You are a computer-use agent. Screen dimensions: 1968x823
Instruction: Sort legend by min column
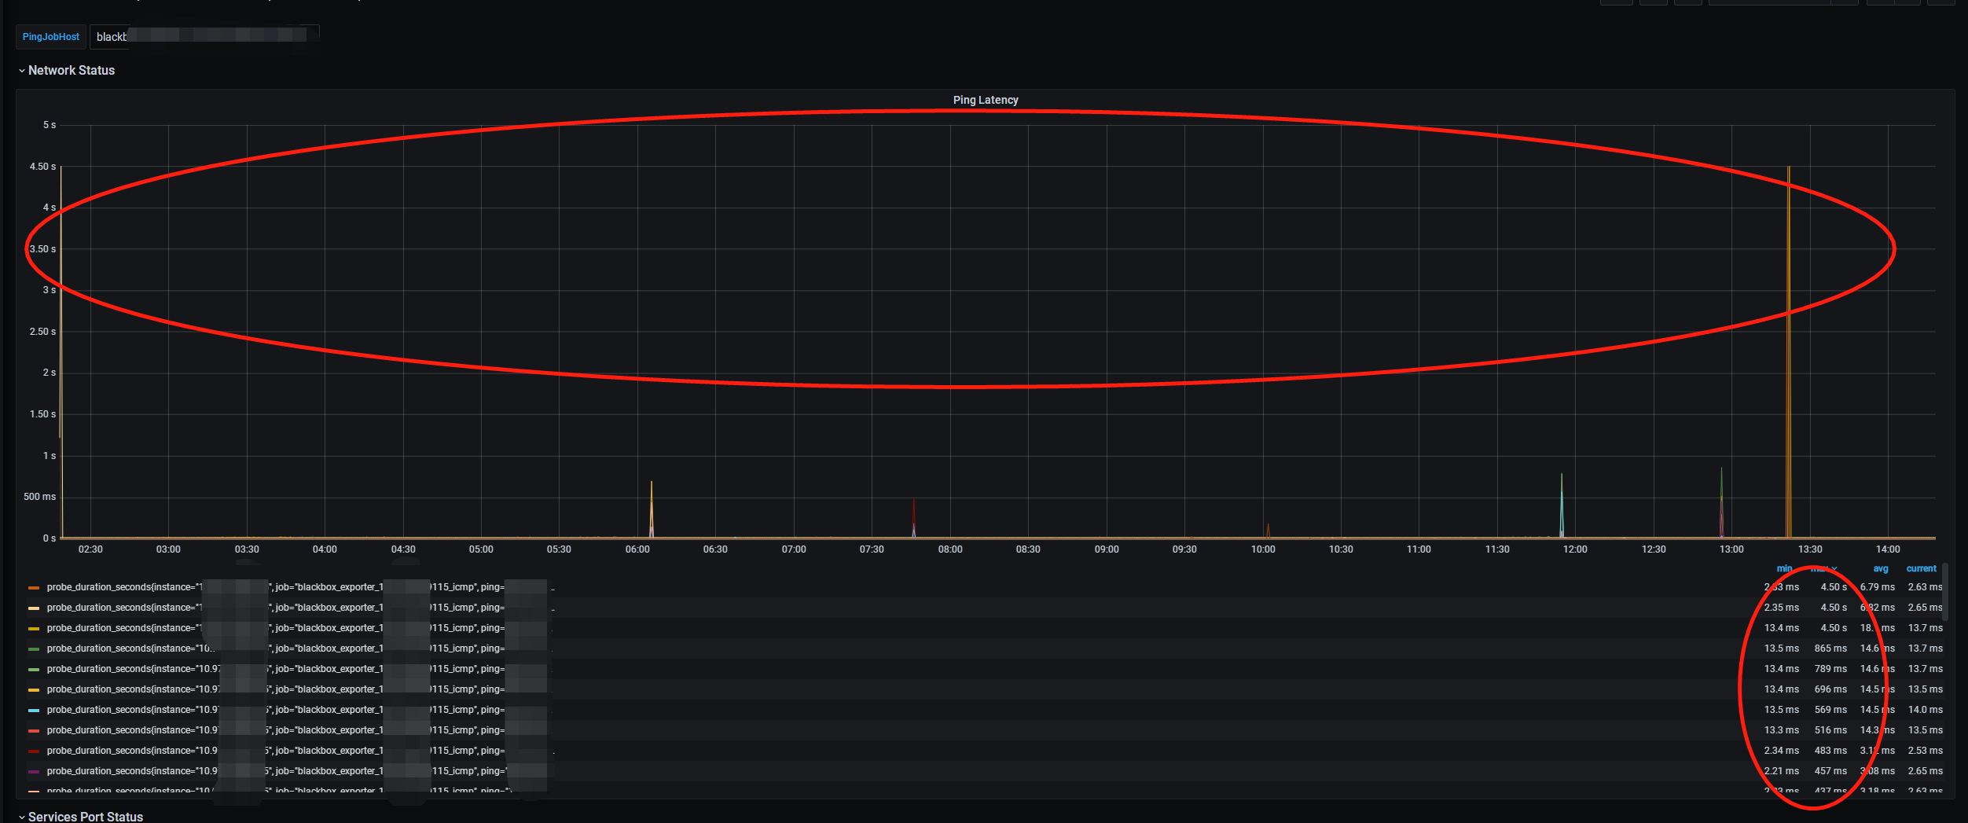click(1783, 568)
